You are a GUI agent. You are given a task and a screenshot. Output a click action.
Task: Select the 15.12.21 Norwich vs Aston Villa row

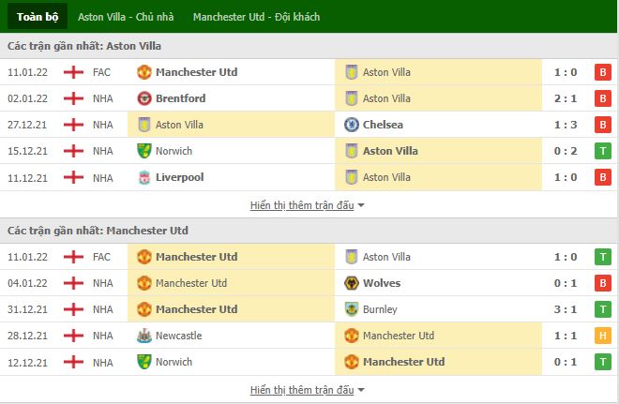309,151
